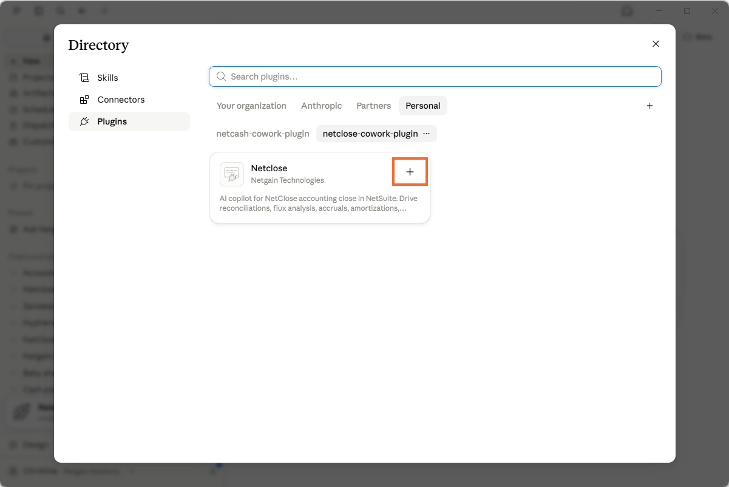Click the Skills scroll icon

coord(84,78)
